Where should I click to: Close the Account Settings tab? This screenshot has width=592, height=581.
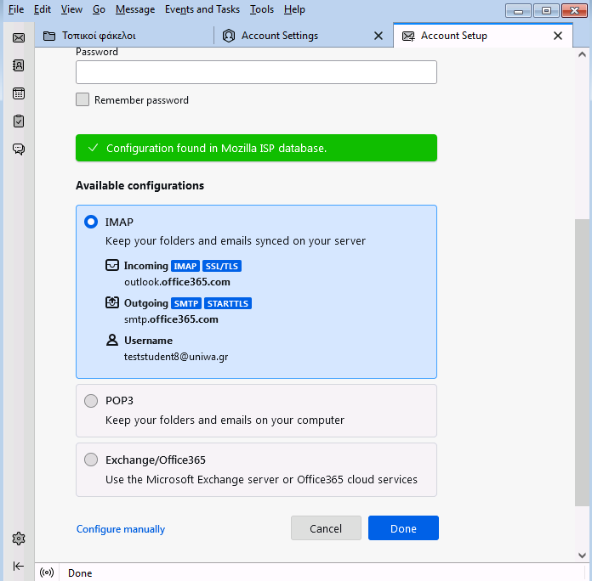coord(379,36)
